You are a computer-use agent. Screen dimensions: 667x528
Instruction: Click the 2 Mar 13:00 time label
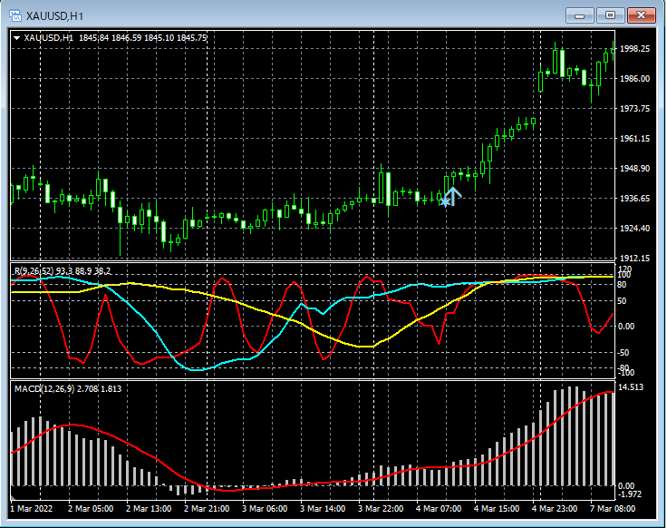pyautogui.click(x=149, y=508)
